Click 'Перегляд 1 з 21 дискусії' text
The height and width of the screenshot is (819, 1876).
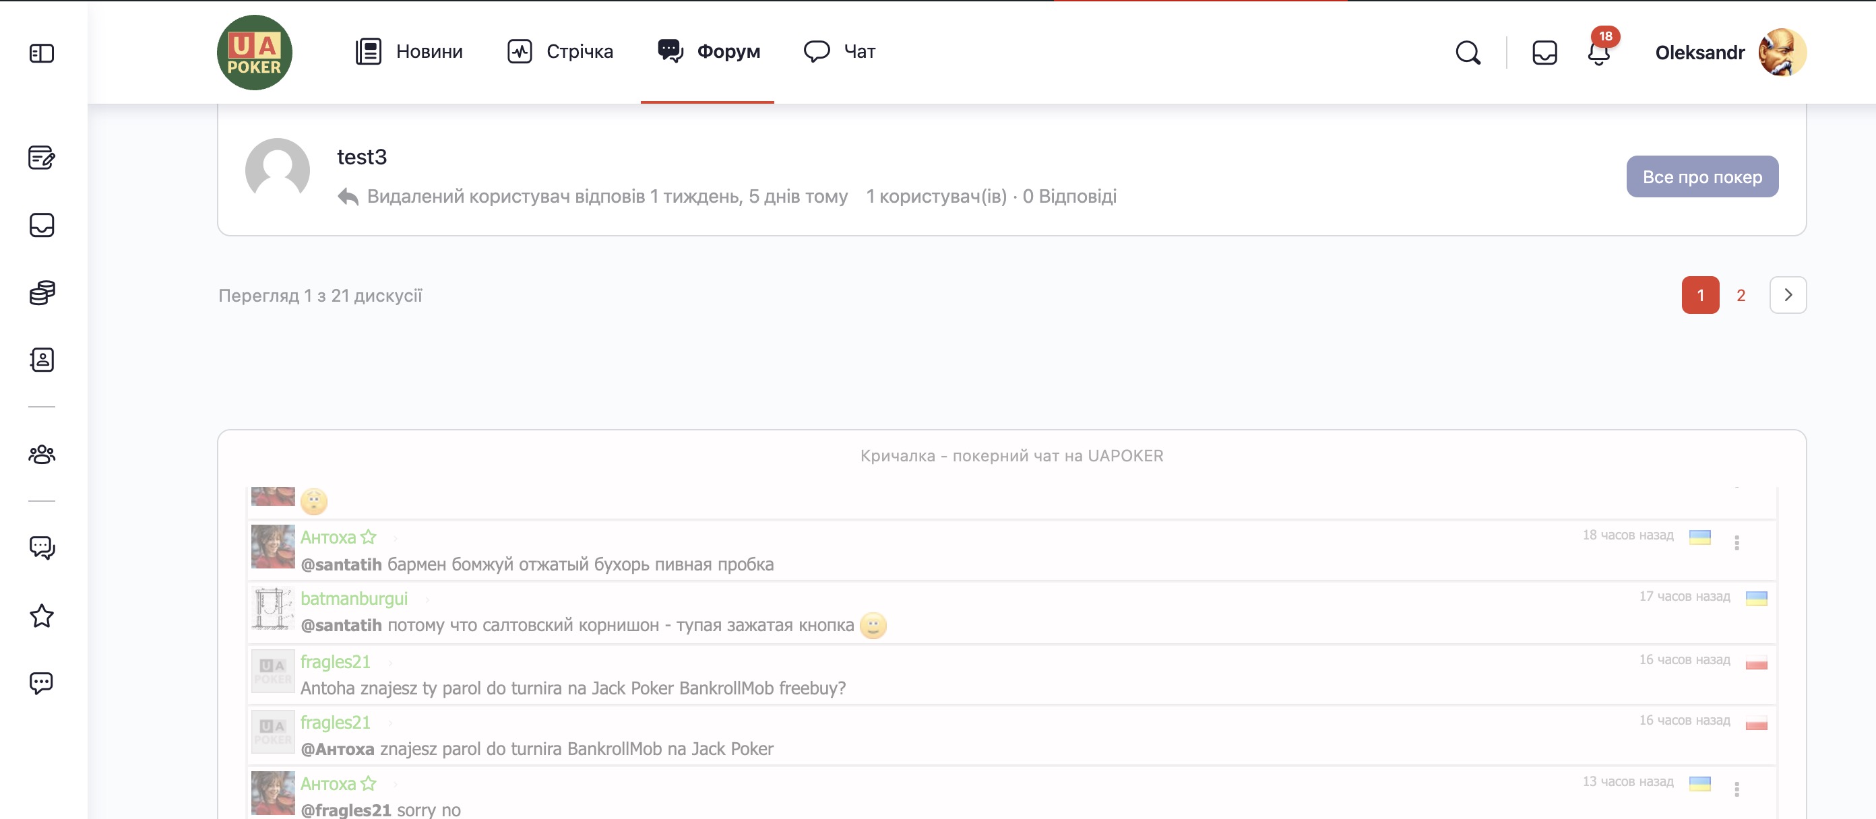pyautogui.click(x=321, y=296)
